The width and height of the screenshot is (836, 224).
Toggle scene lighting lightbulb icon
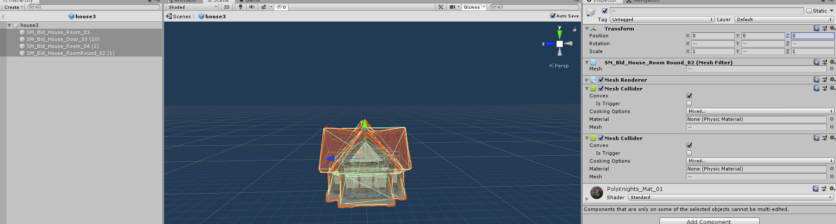[241, 7]
